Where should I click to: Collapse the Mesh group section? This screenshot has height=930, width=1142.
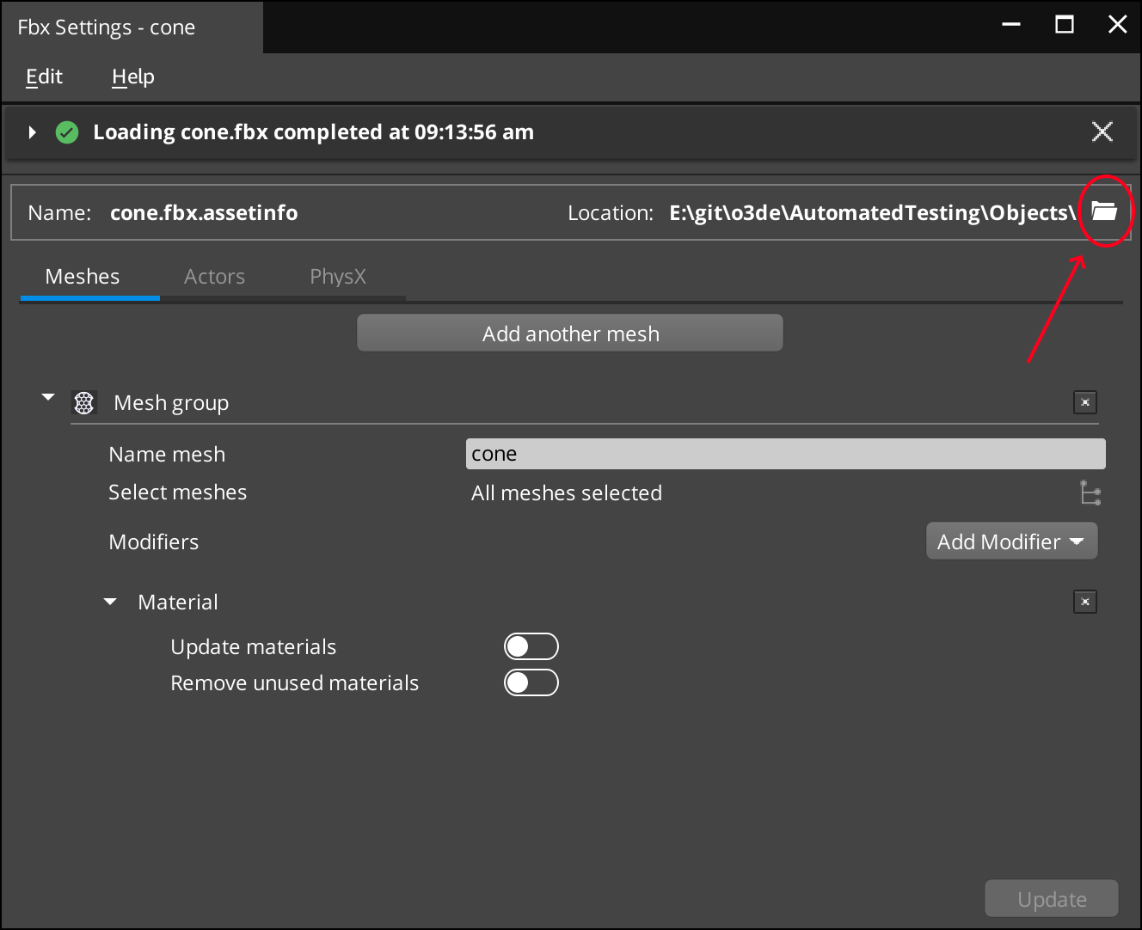click(x=48, y=397)
